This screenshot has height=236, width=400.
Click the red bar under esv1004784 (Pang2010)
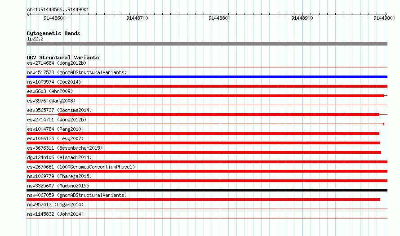point(203,134)
